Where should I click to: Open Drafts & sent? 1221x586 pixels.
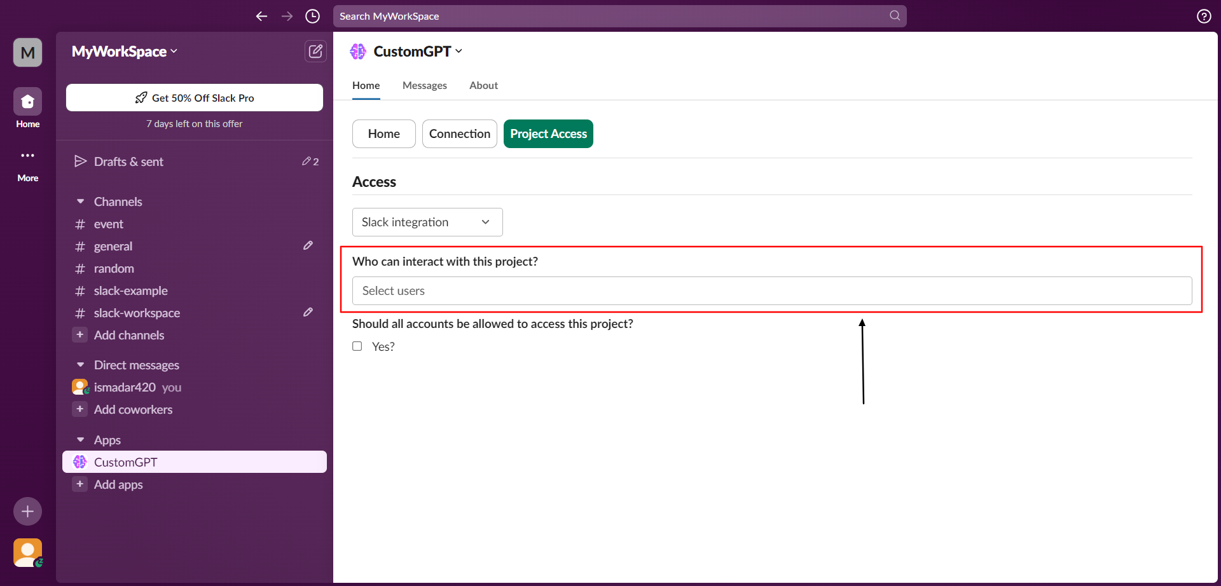coord(195,161)
